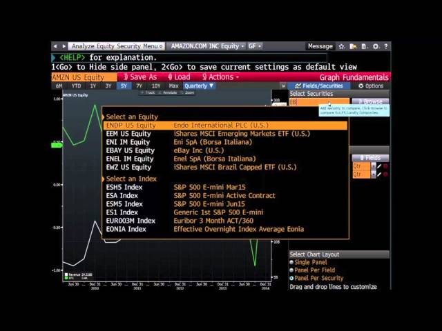Select EEM US Equity iShares Emerging Markets
Screen dimensions: 442x331
coord(225,134)
